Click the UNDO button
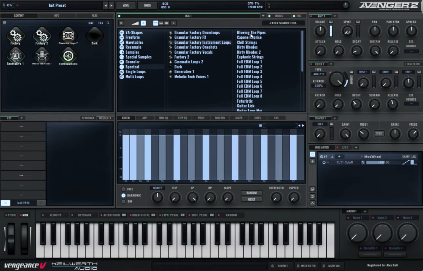 [x=147, y=5]
